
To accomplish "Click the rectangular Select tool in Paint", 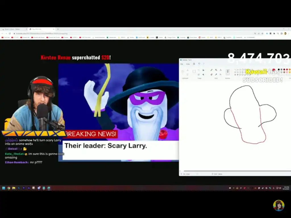I will click(194, 71).
